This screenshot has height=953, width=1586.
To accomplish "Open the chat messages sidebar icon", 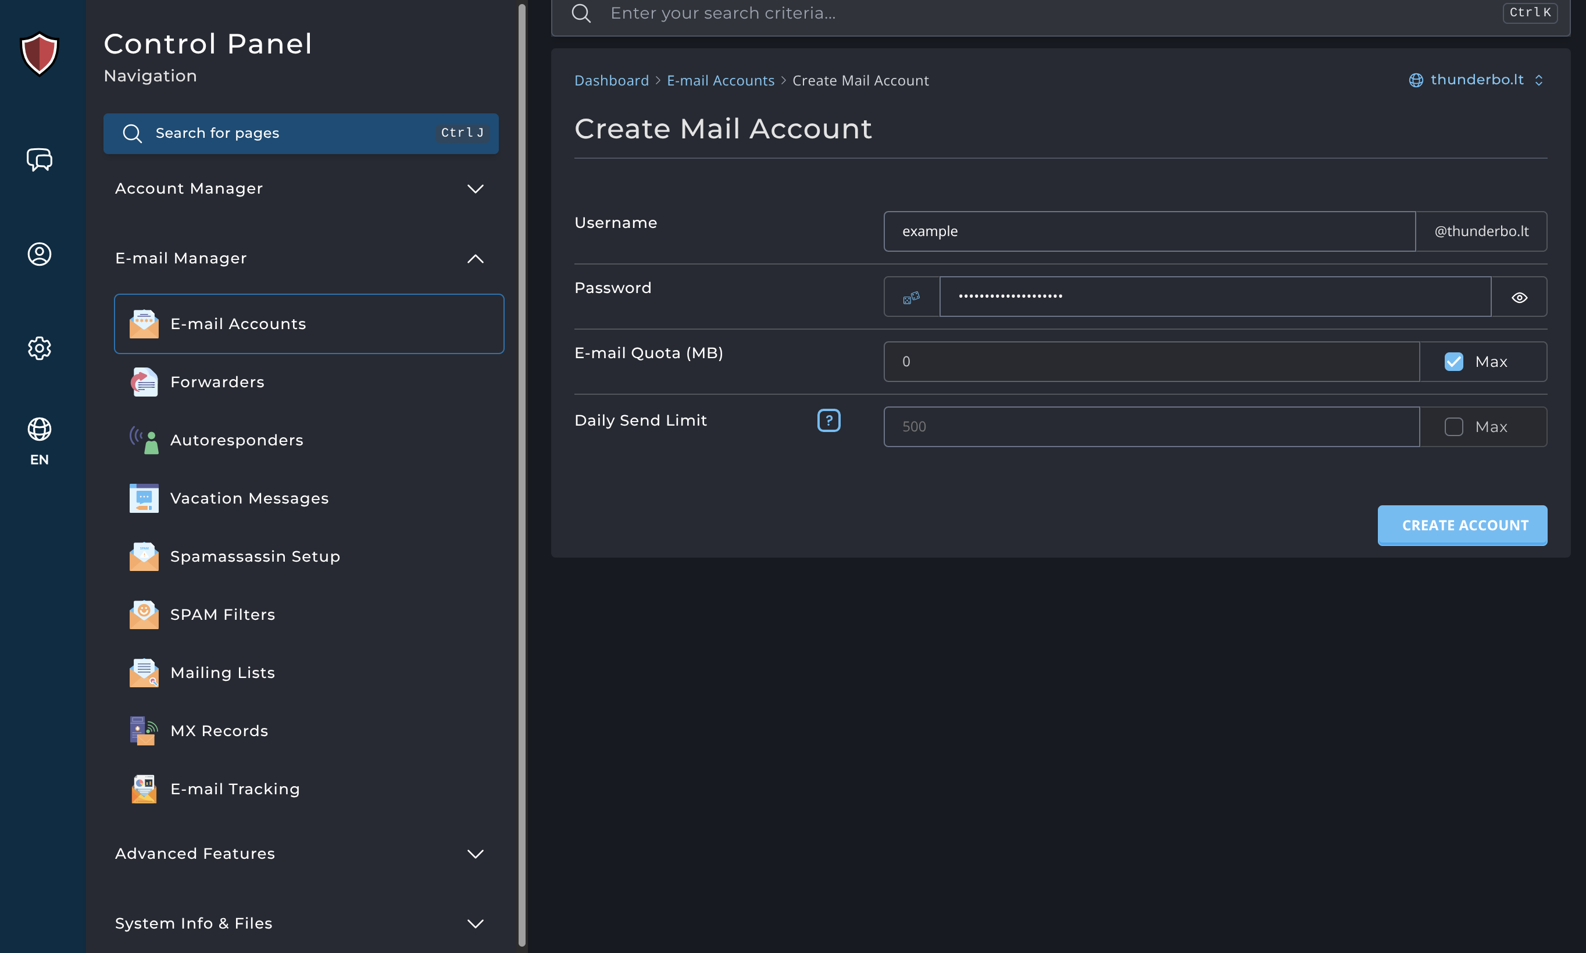I will pos(39,159).
